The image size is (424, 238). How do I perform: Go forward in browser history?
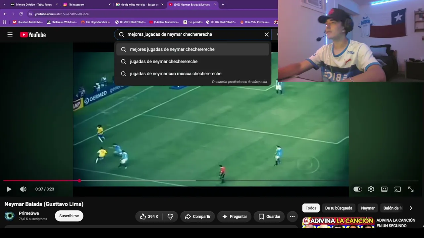(x=13, y=14)
